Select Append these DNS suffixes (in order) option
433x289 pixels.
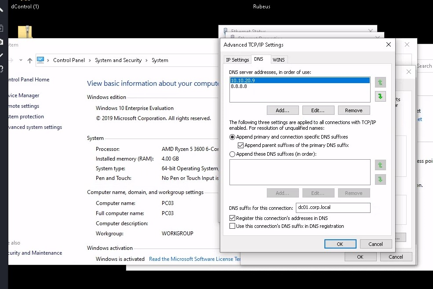pyautogui.click(x=233, y=154)
